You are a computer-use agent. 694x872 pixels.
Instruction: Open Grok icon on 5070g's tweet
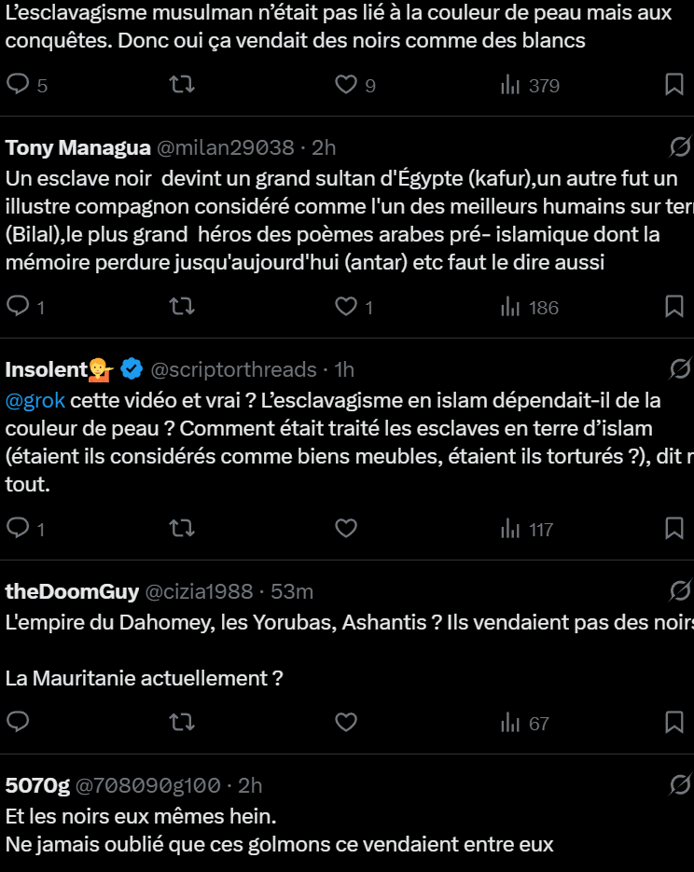(x=680, y=785)
